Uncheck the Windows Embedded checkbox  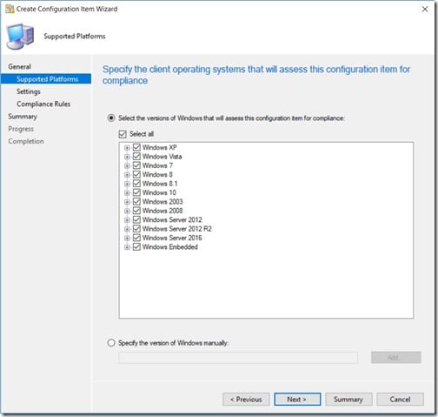[136, 247]
